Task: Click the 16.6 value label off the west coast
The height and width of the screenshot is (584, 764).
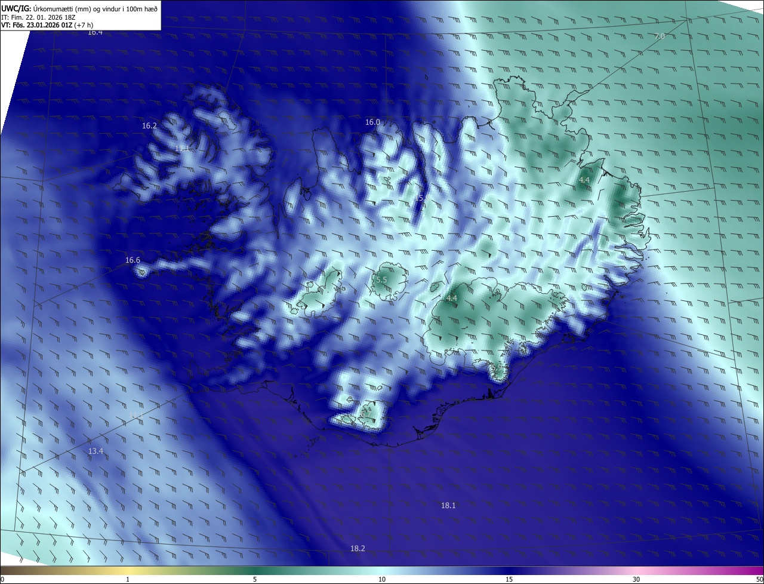Action: (x=133, y=260)
